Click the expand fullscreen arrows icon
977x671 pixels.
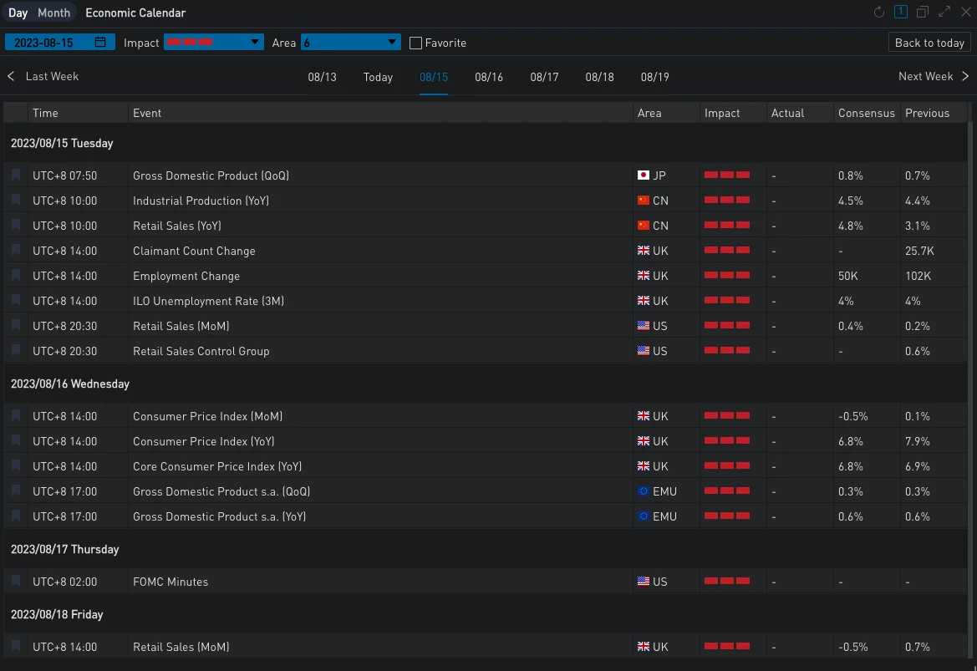pyautogui.click(x=944, y=13)
